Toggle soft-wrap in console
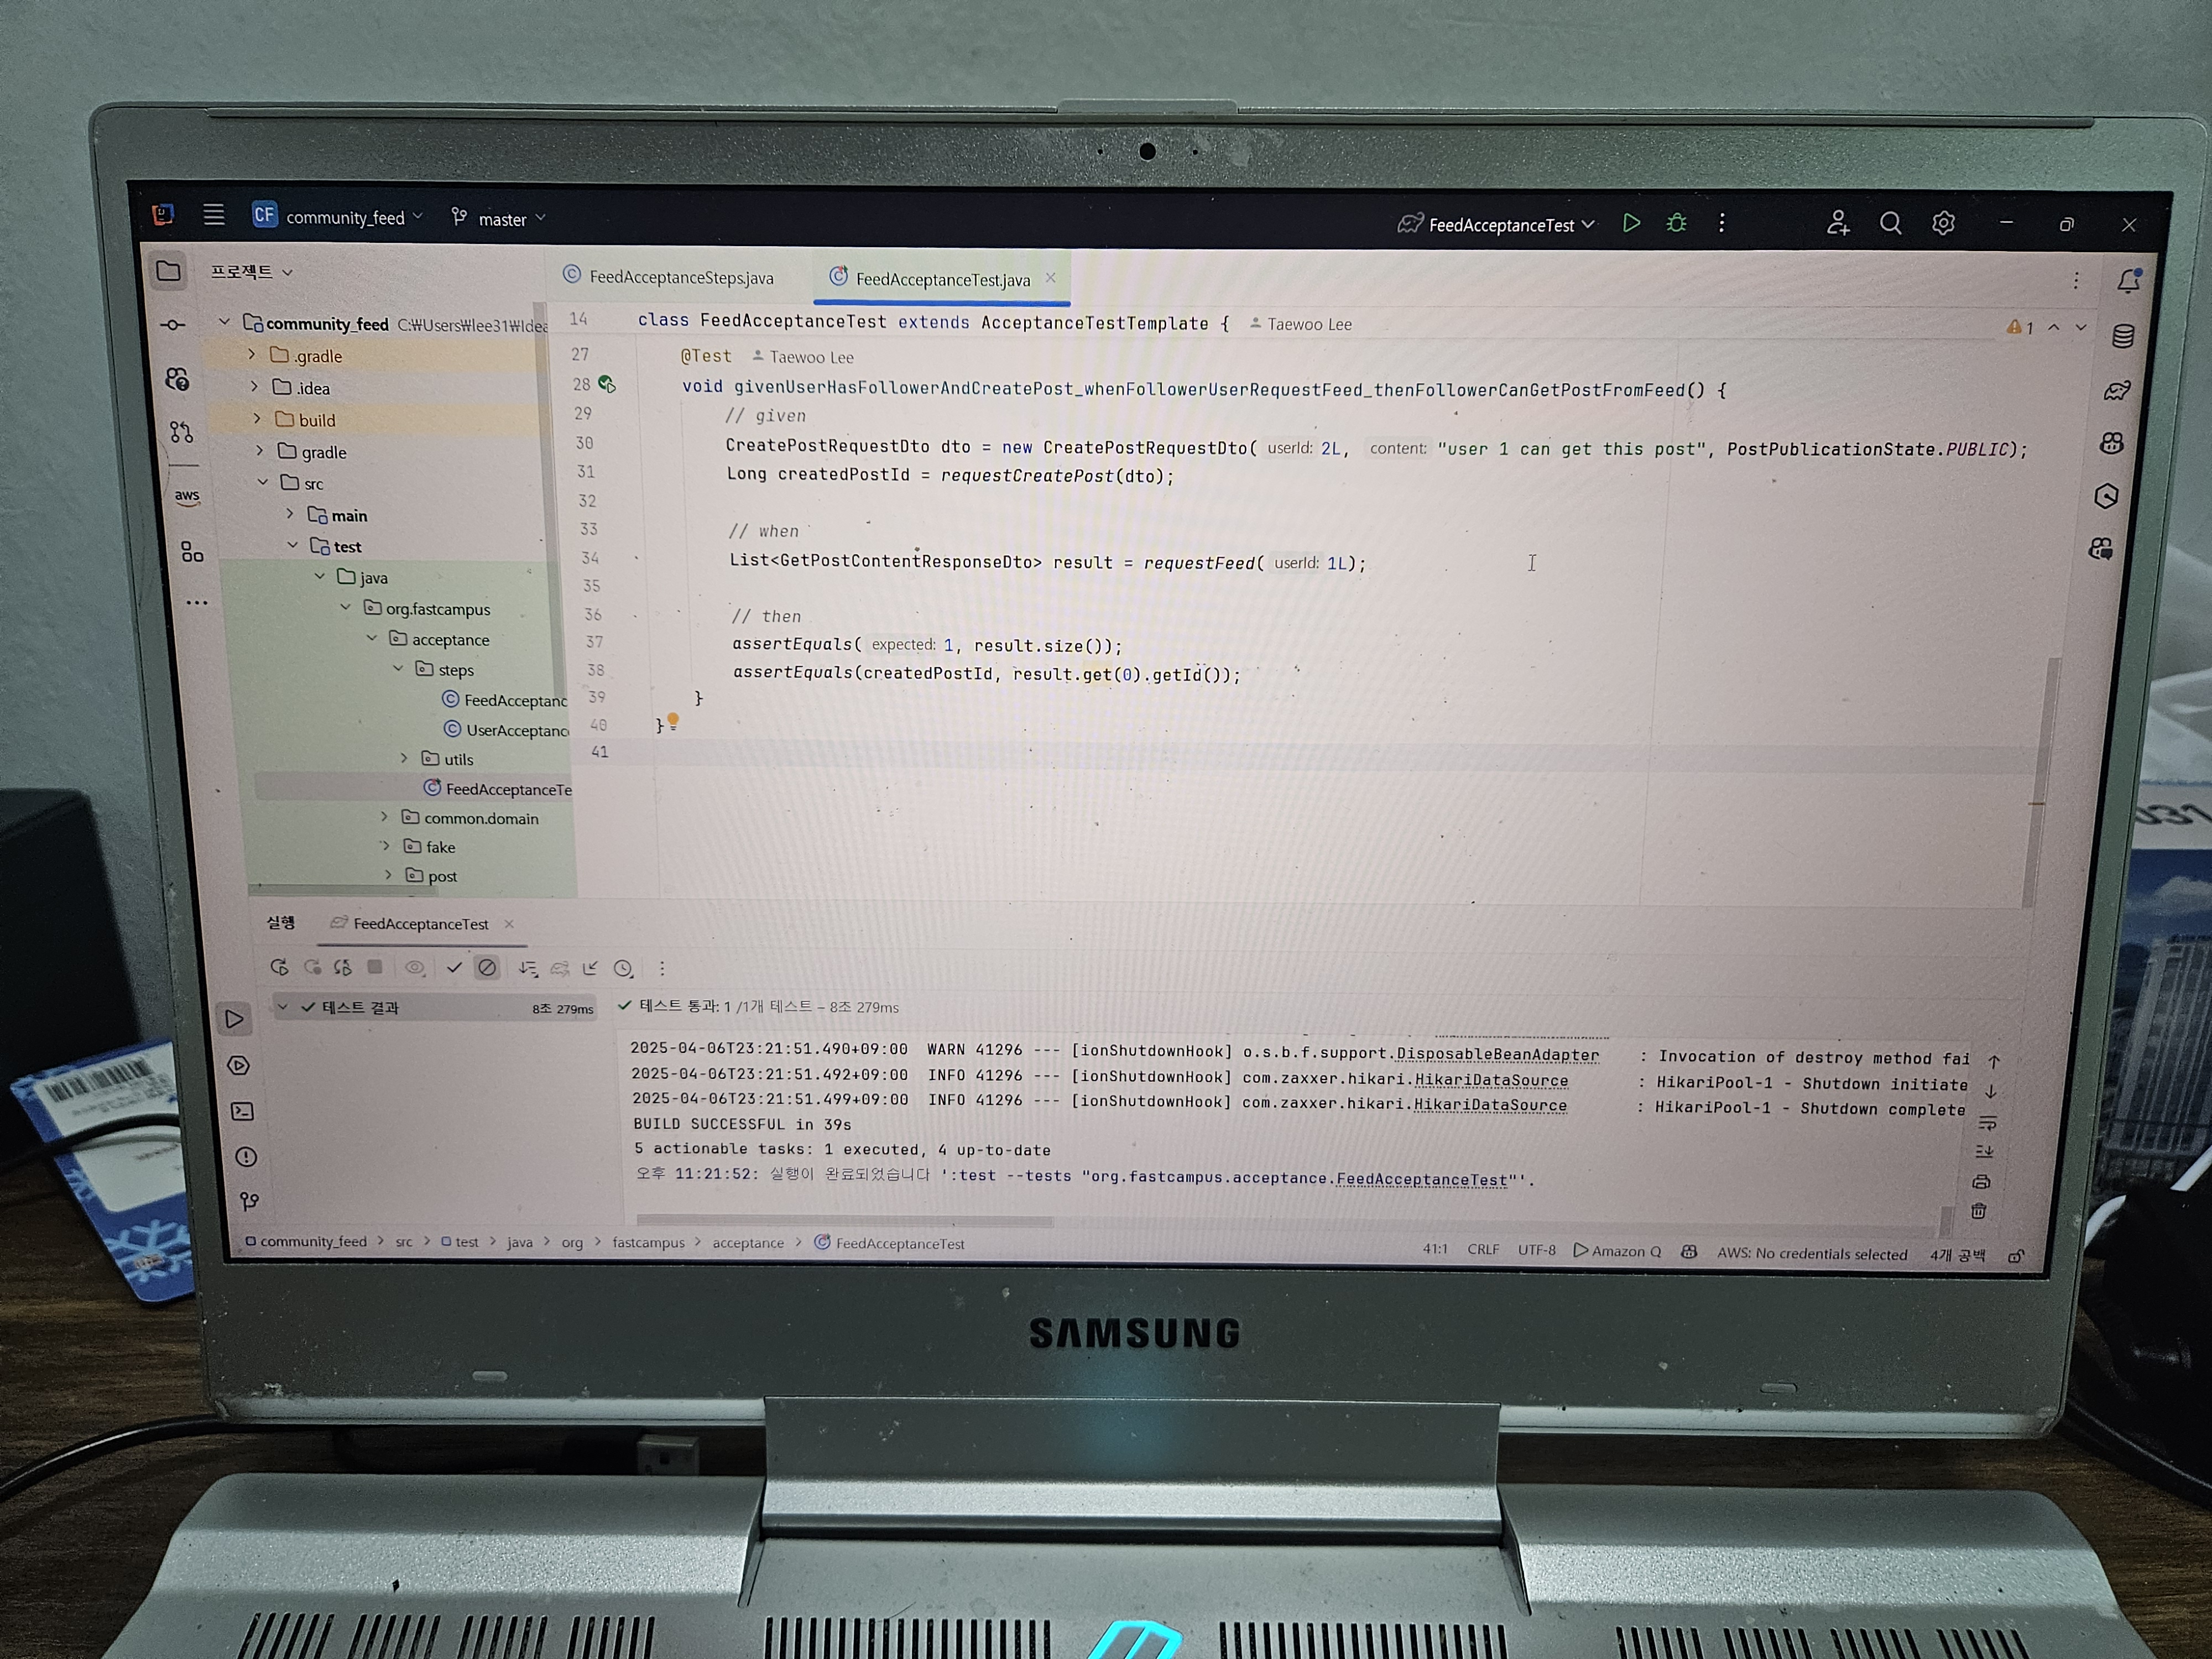 pyautogui.click(x=1988, y=1122)
